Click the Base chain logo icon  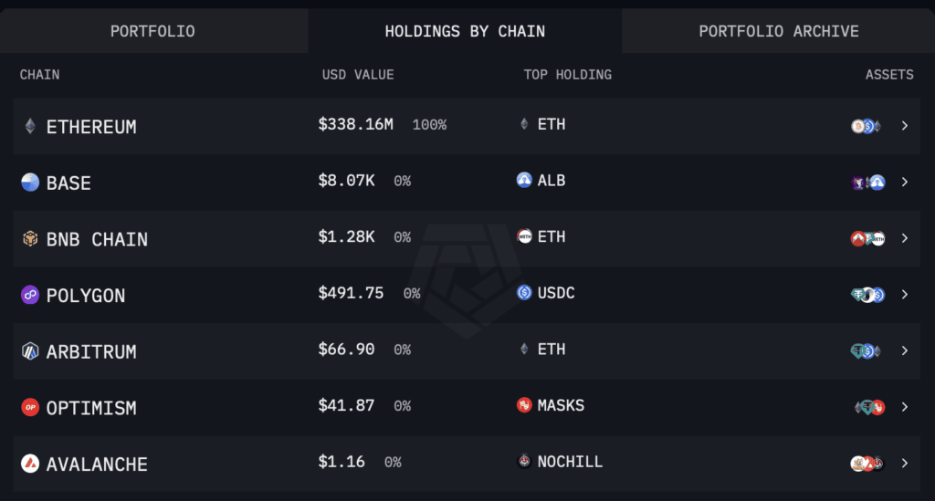[30, 183]
